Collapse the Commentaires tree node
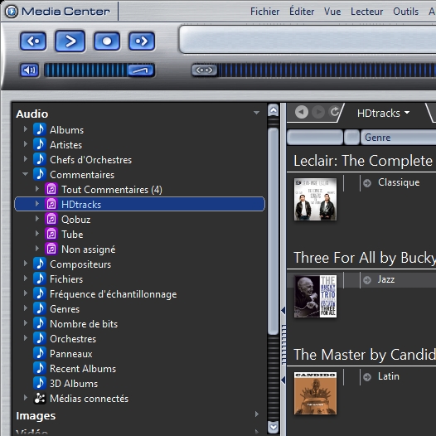Viewport: 436px width, 436px height. tap(26, 174)
